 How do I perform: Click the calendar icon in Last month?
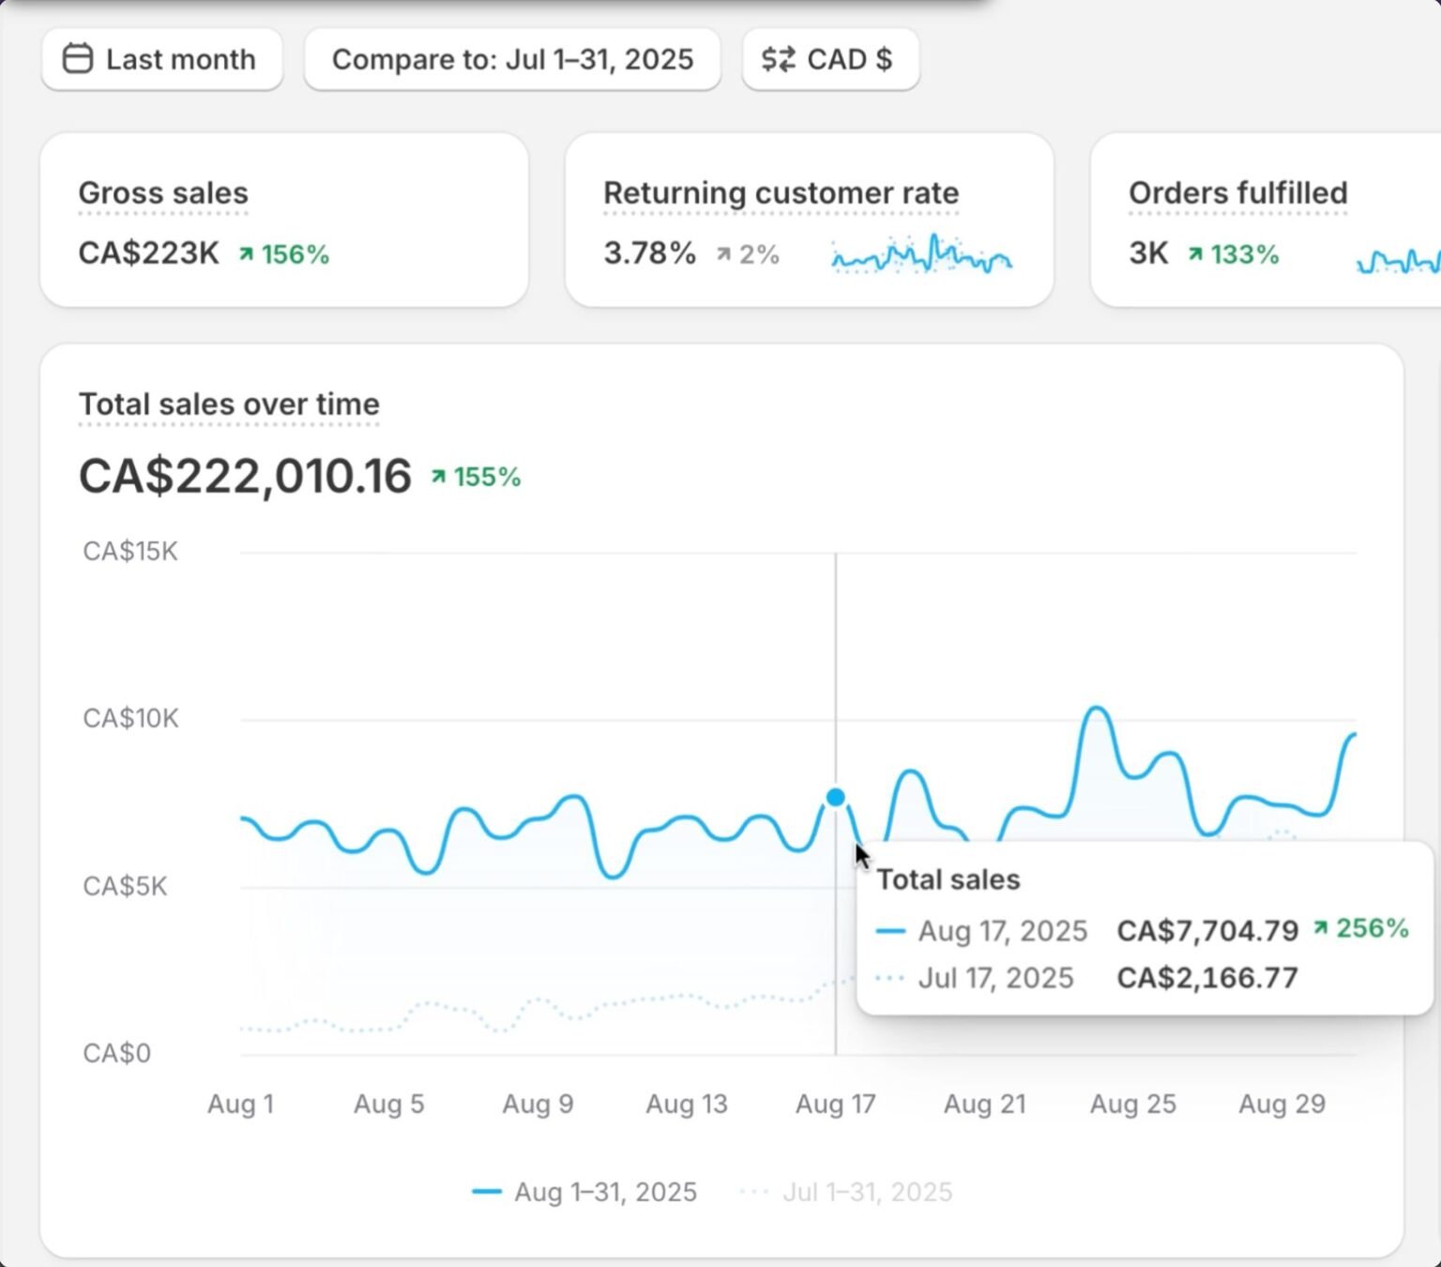click(77, 59)
